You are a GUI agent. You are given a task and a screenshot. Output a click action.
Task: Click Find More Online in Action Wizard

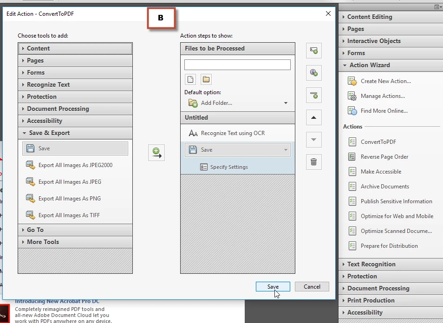click(x=378, y=110)
